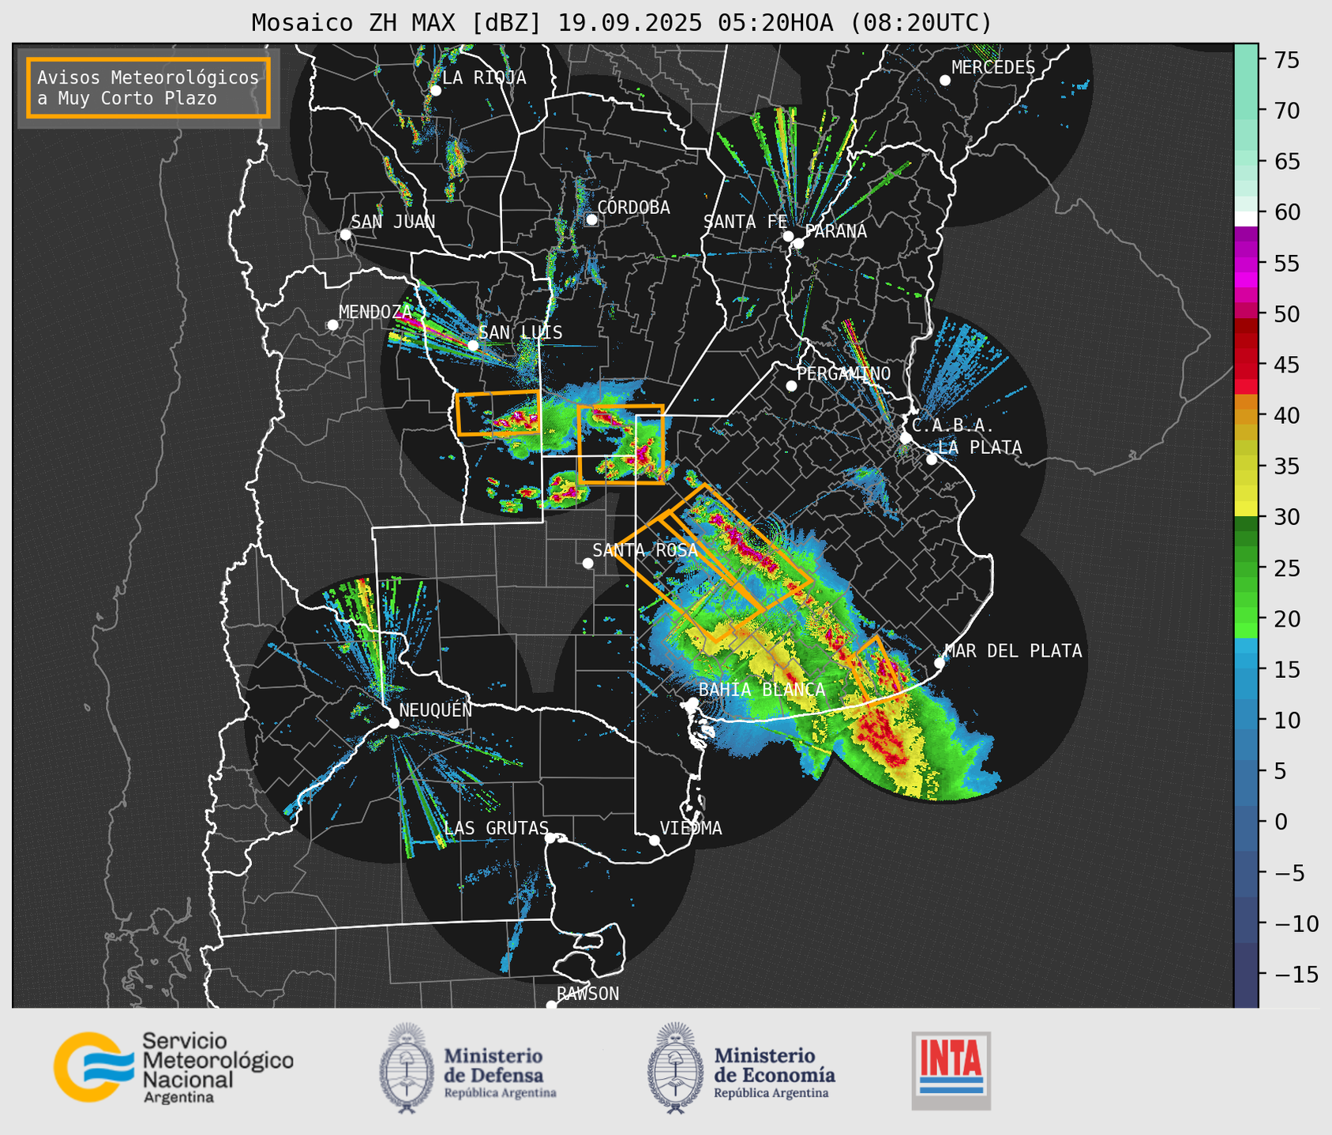Click the RAWSON city label
This screenshot has height=1135, width=1332.
point(587,994)
